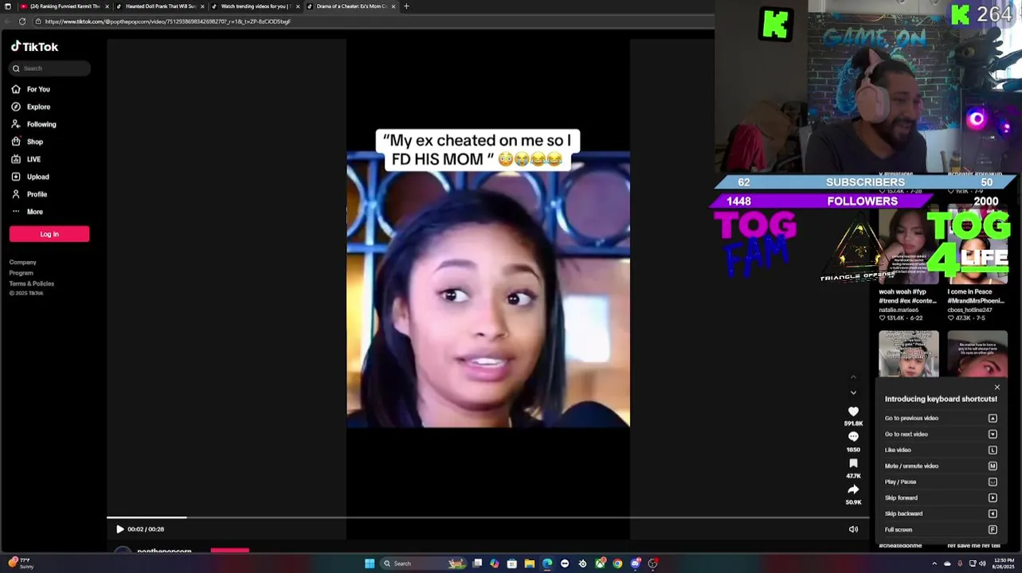Image resolution: width=1022 pixels, height=573 pixels.
Task: Open Xbox app from taskbar
Action: point(600,563)
